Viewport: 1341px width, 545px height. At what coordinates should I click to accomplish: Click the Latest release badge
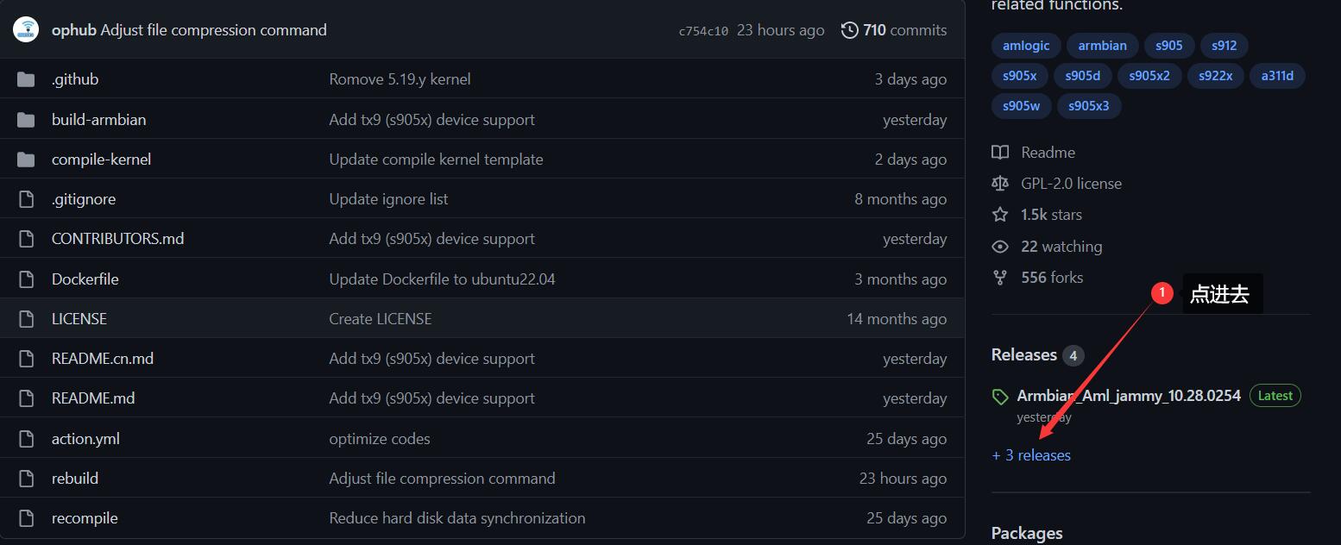click(x=1275, y=395)
